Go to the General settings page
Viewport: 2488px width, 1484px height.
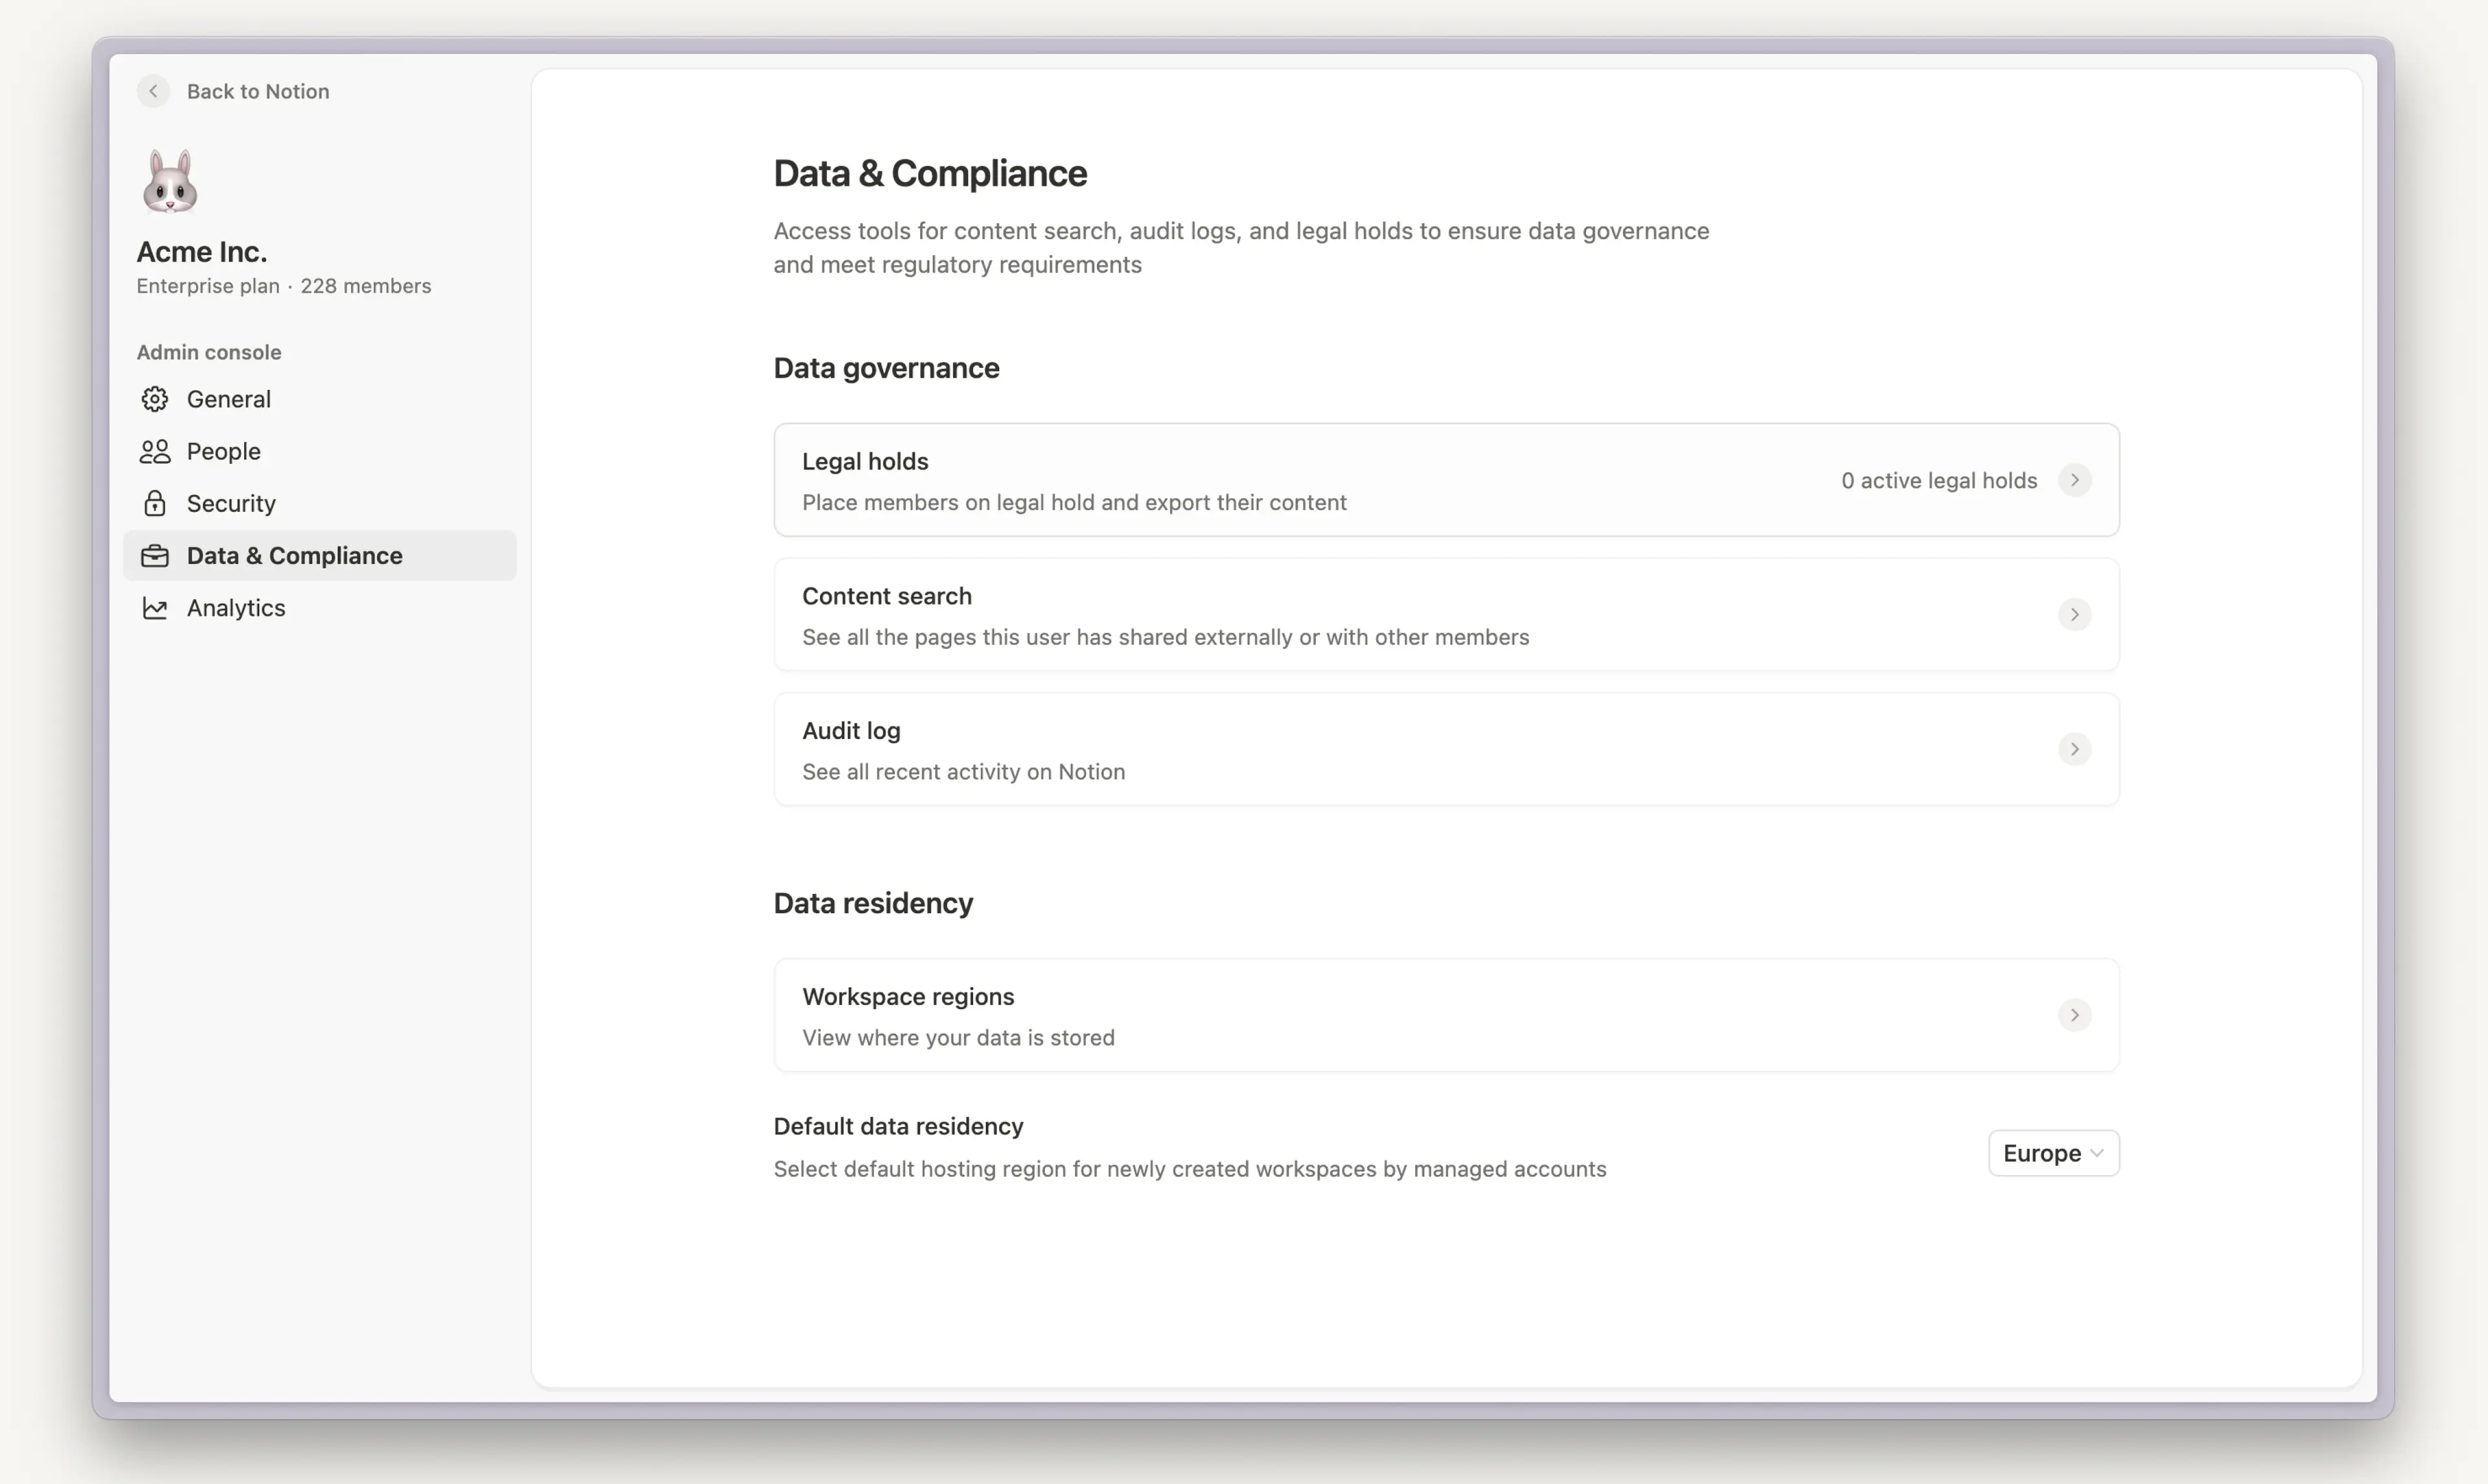tap(229, 399)
